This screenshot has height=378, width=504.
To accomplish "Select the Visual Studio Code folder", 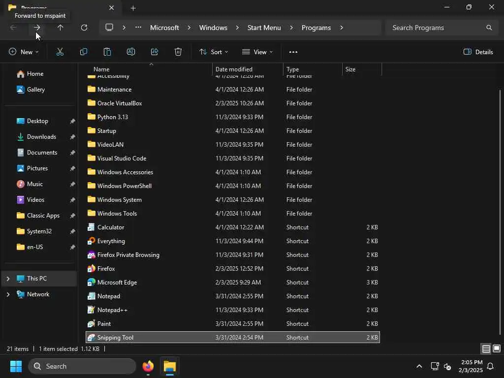I will (233, 158).
